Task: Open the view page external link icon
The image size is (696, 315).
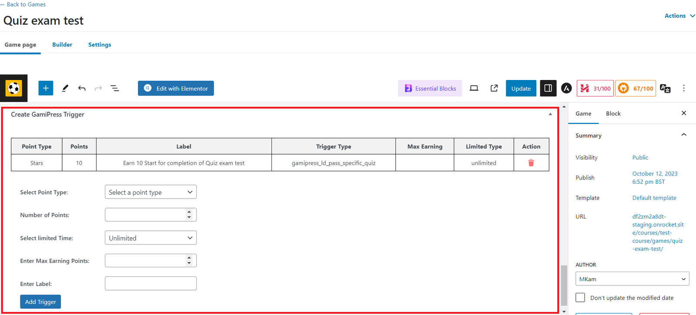Action: 494,88
